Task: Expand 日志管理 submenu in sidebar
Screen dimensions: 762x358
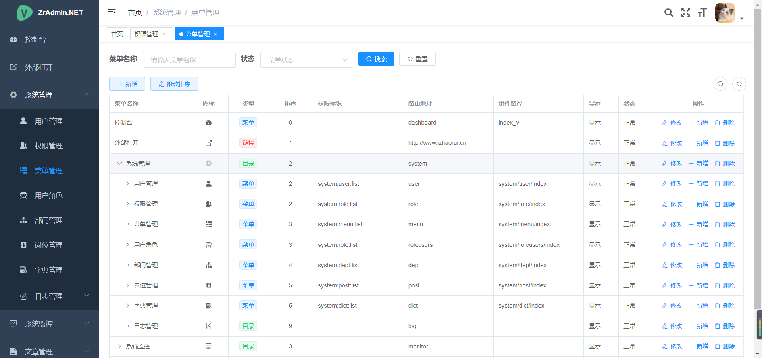Action: [86, 296]
